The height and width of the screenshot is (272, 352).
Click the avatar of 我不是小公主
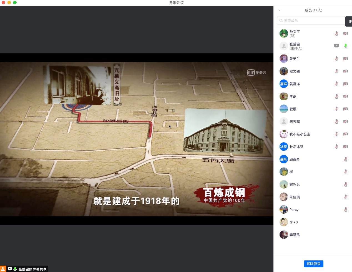point(283,134)
